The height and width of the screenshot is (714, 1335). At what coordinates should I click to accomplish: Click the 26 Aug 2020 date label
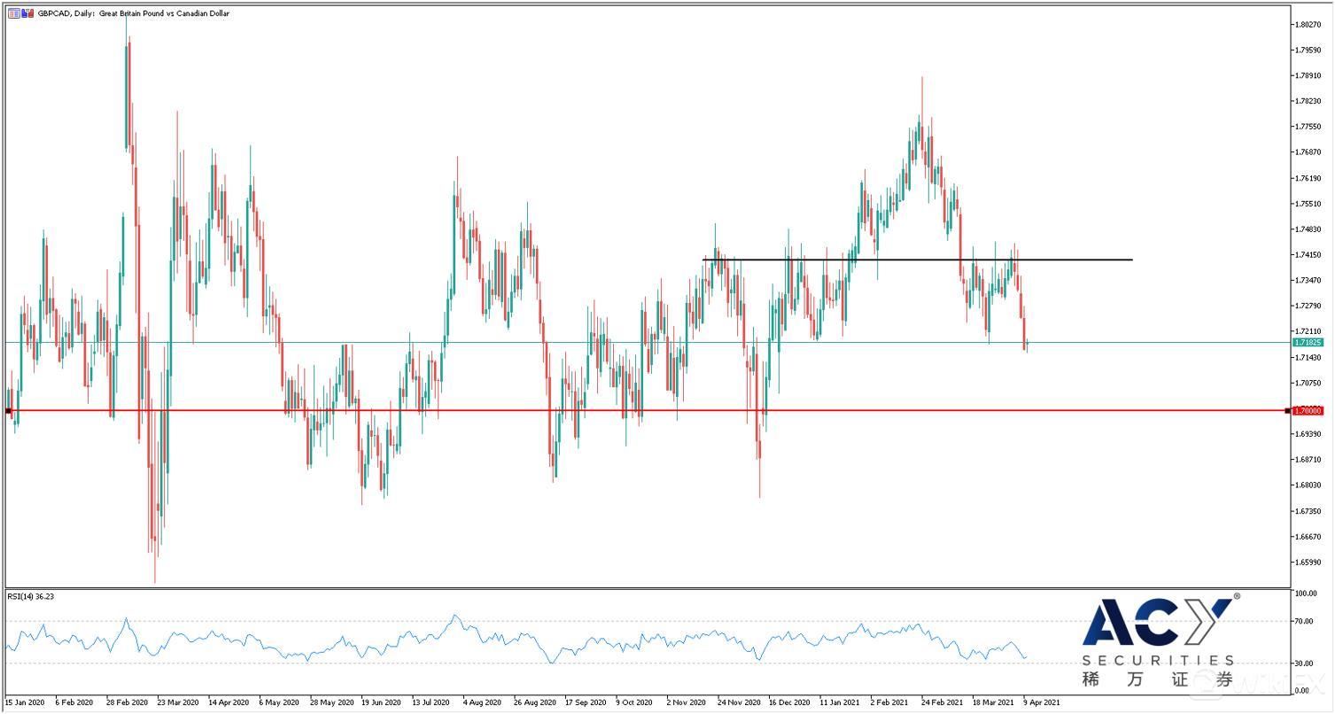[534, 702]
